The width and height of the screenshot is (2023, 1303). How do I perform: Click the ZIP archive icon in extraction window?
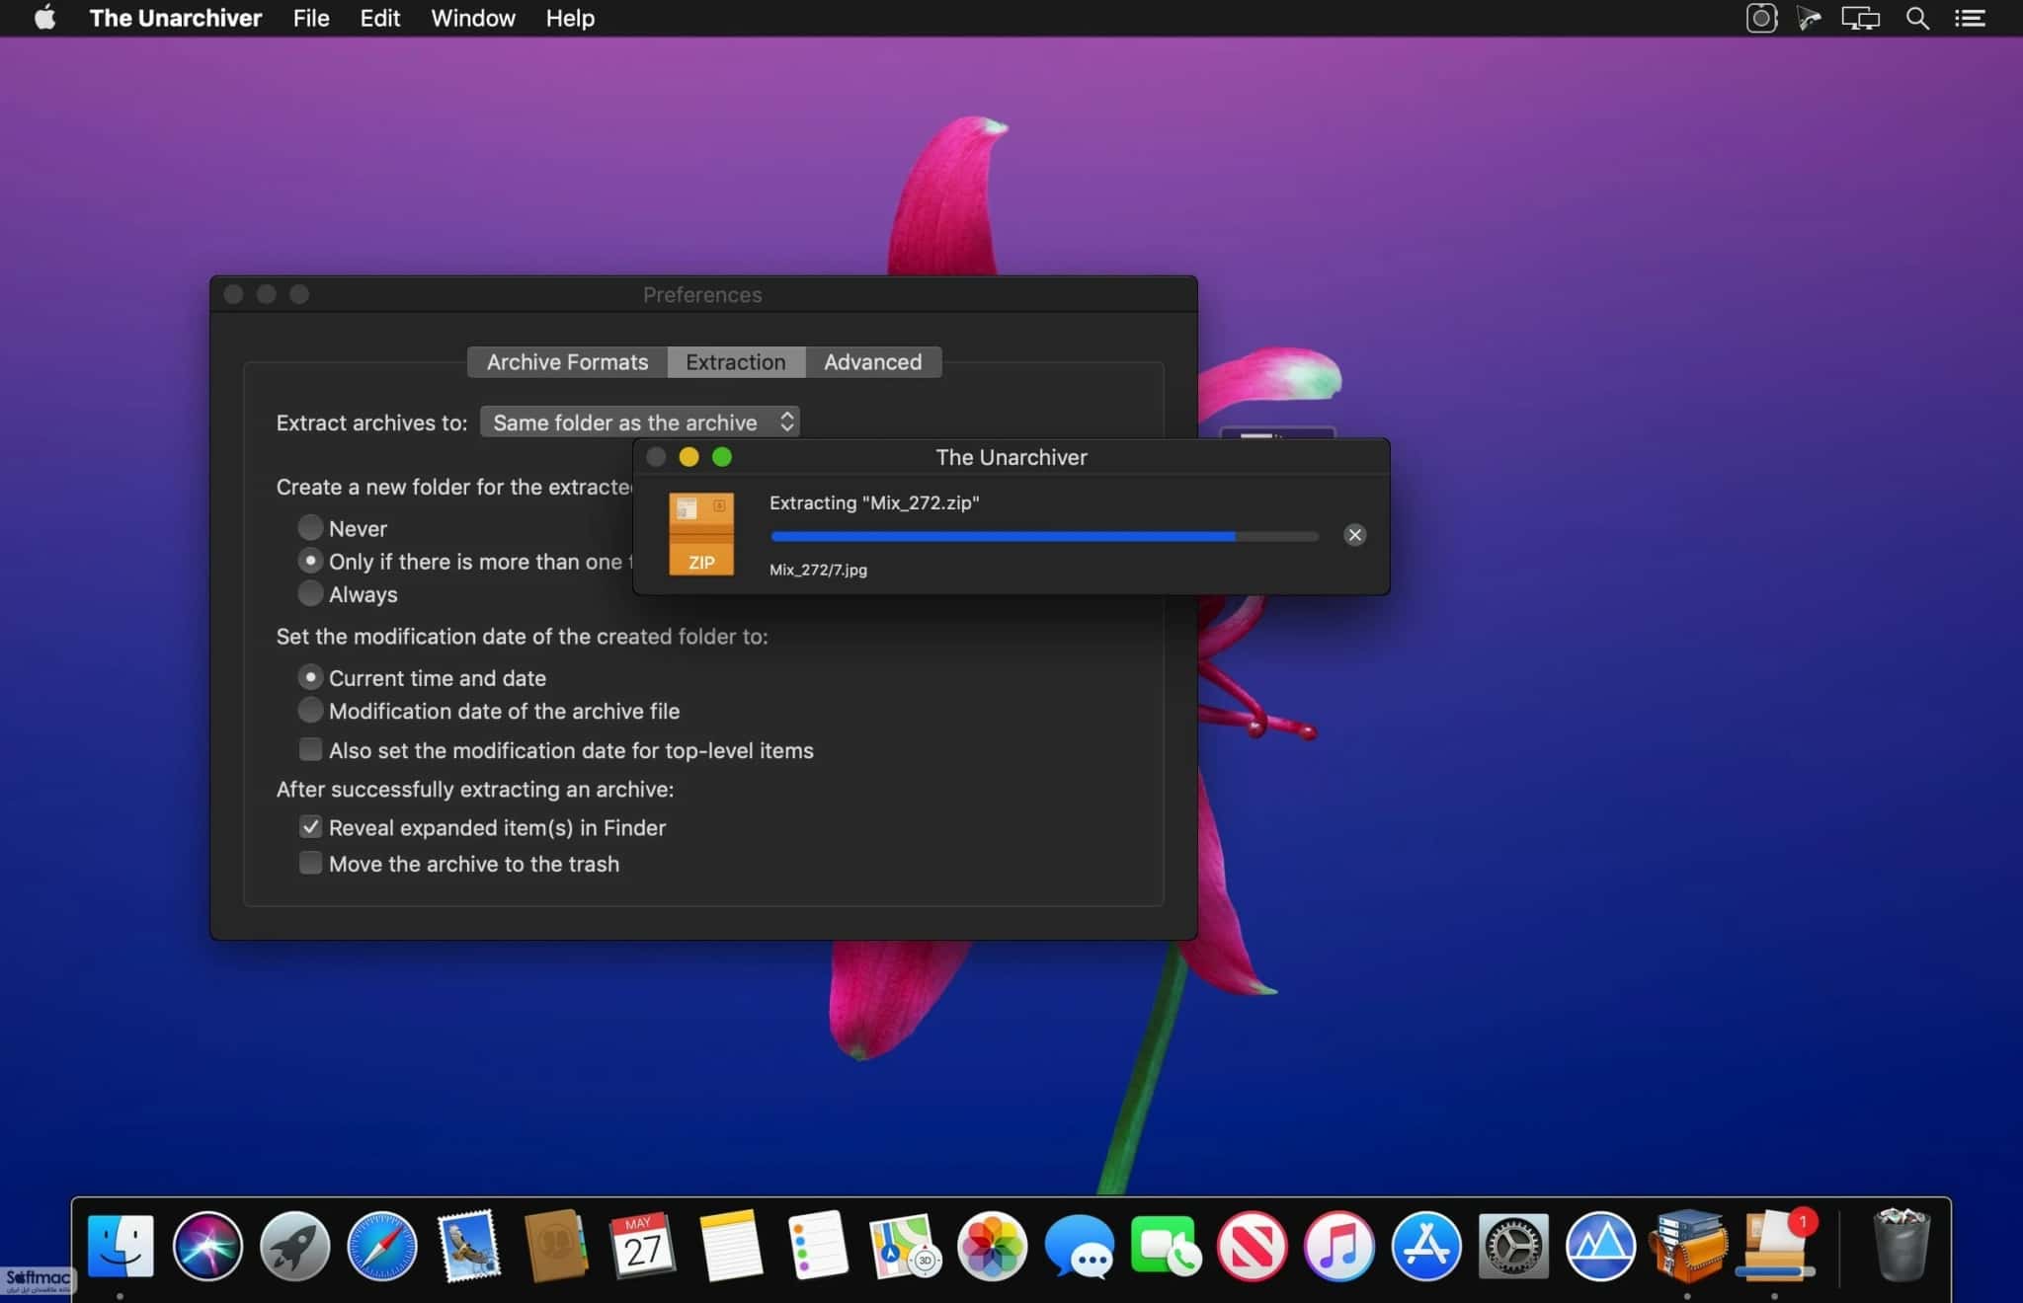(x=701, y=534)
